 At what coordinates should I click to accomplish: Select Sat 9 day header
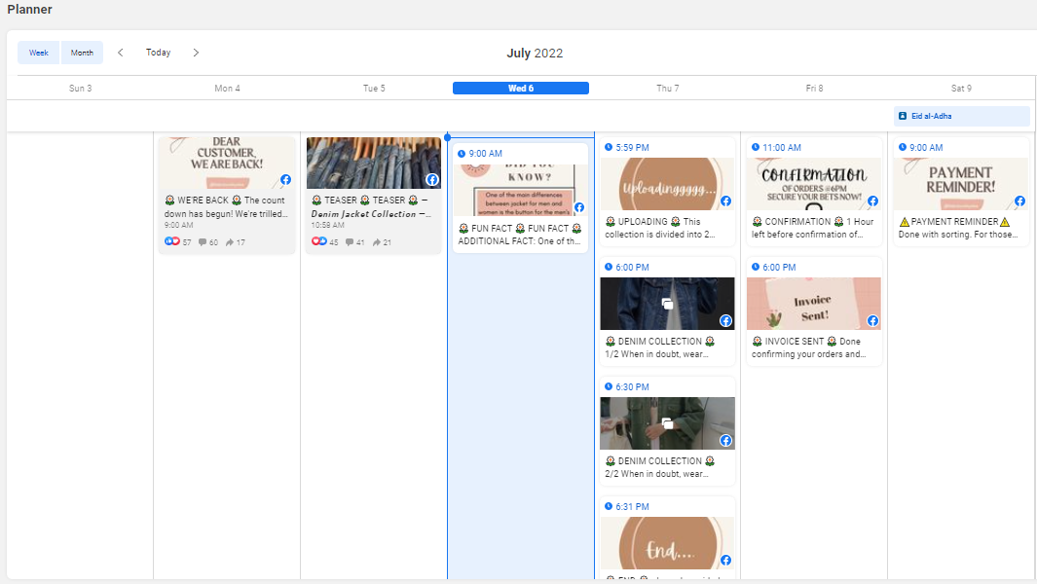coord(961,88)
